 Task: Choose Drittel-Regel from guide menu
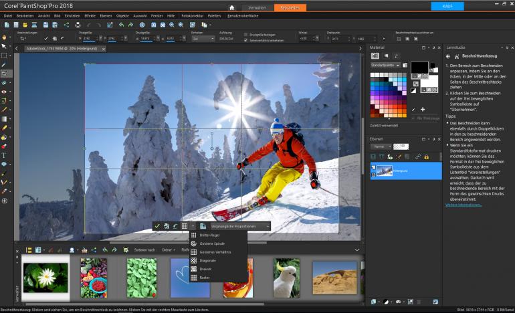tap(219, 235)
